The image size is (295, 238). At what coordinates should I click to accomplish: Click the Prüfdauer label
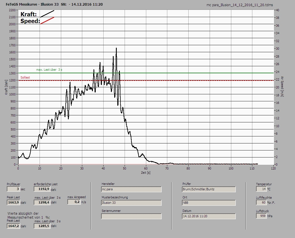pyautogui.click(x=13, y=184)
